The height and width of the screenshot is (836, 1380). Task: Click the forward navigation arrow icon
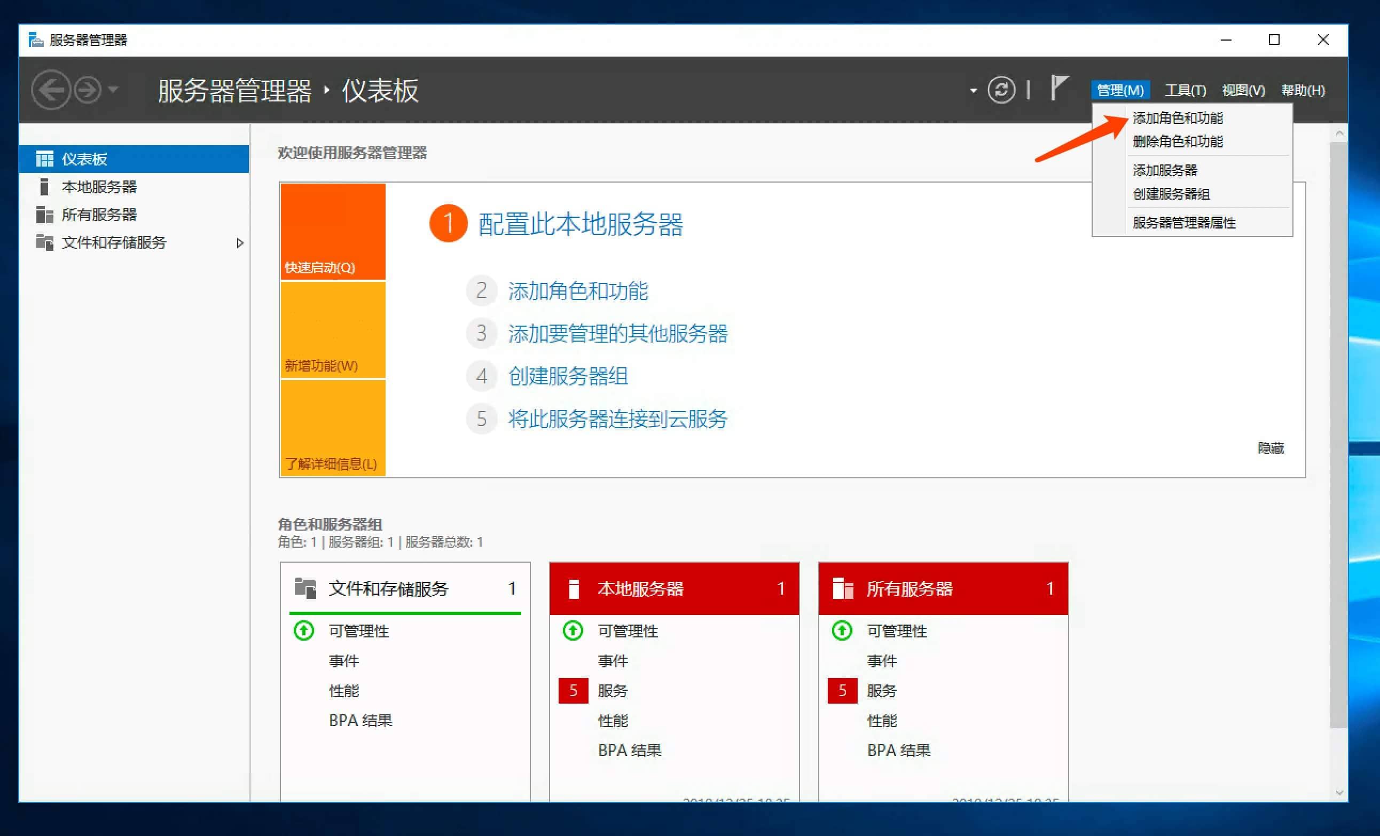[88, 90]
